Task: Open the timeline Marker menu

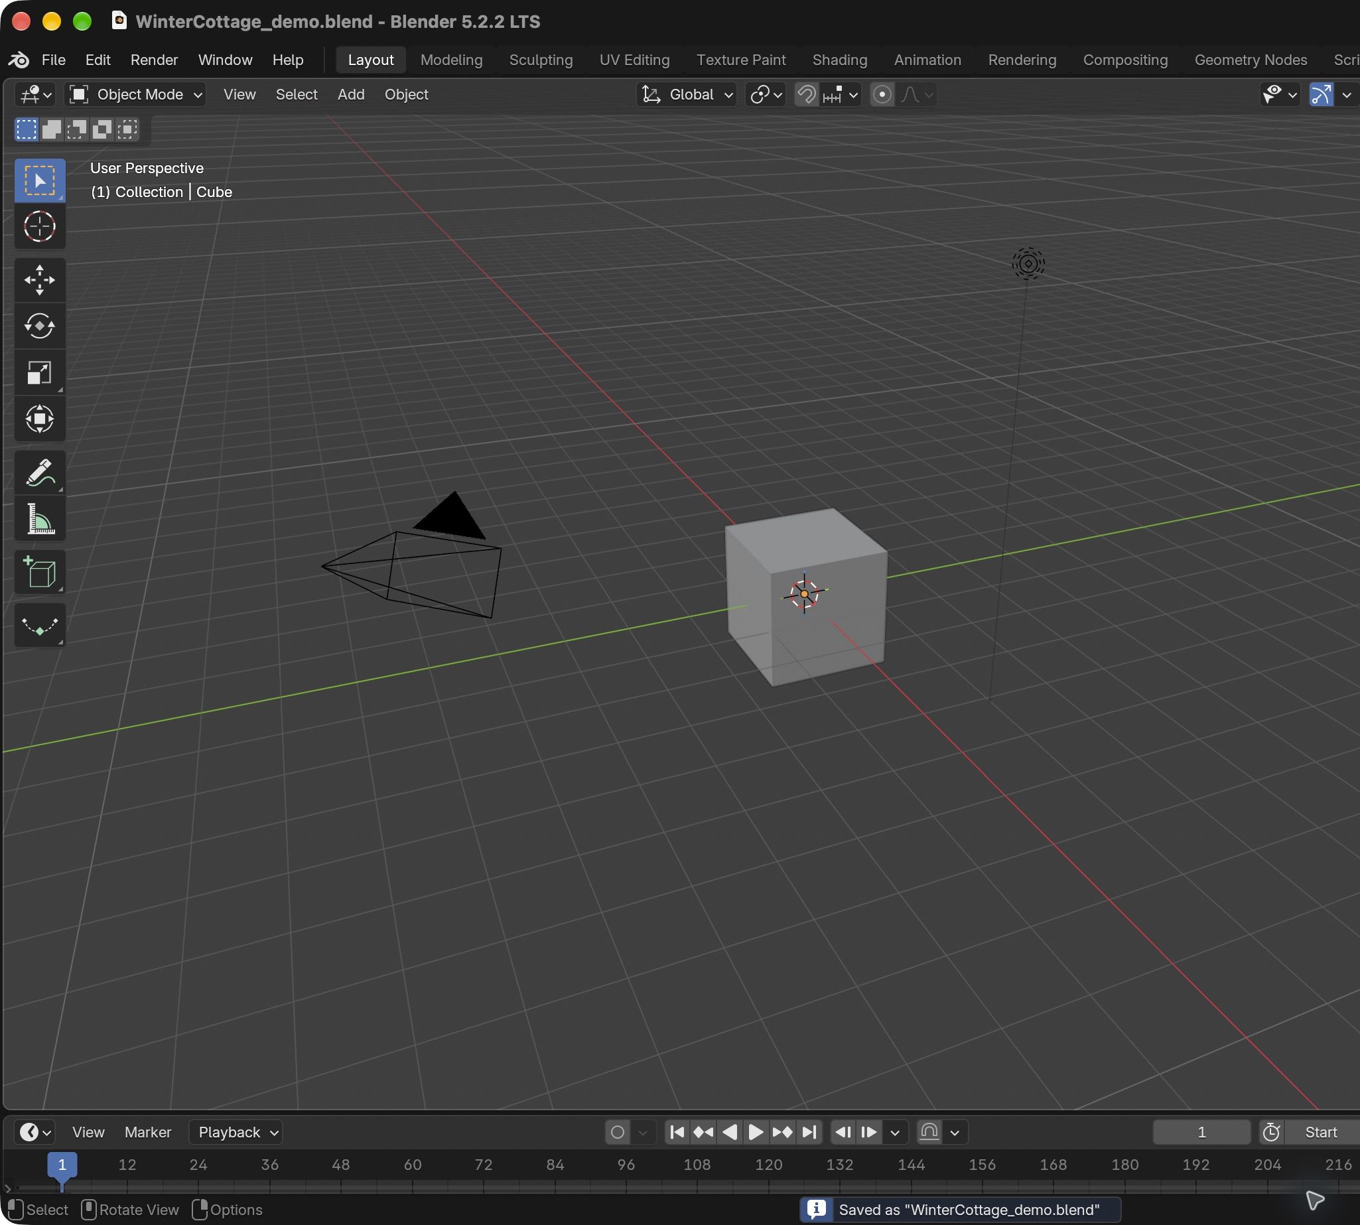Action: point(148,1132)
